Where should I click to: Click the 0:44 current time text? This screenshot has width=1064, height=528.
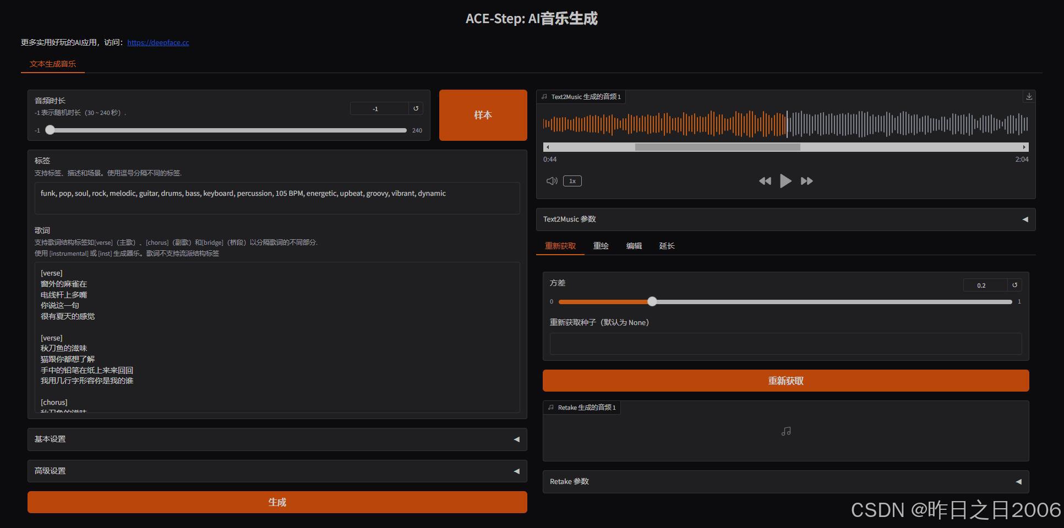point(550,159)
